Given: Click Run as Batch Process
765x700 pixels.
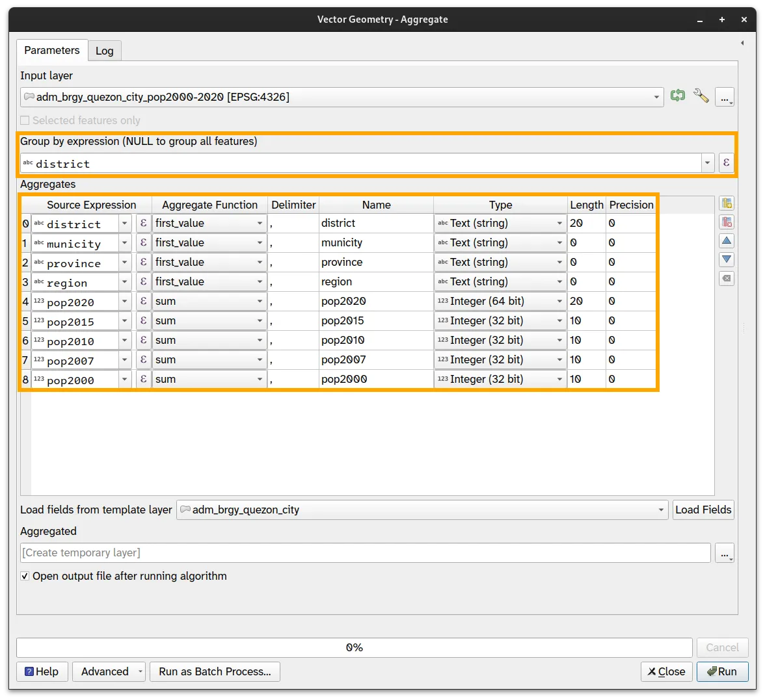Looking at the screenshot, I should click(215, 671).
